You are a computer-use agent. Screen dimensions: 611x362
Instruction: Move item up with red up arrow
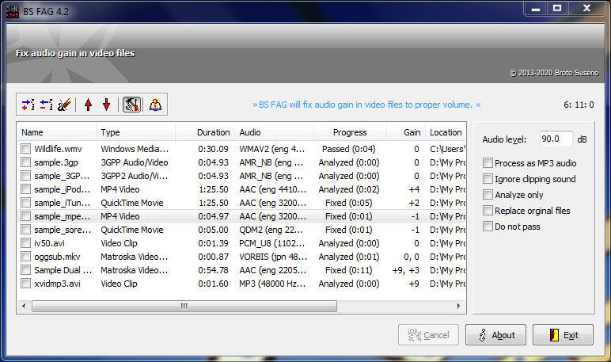[88, 105]
